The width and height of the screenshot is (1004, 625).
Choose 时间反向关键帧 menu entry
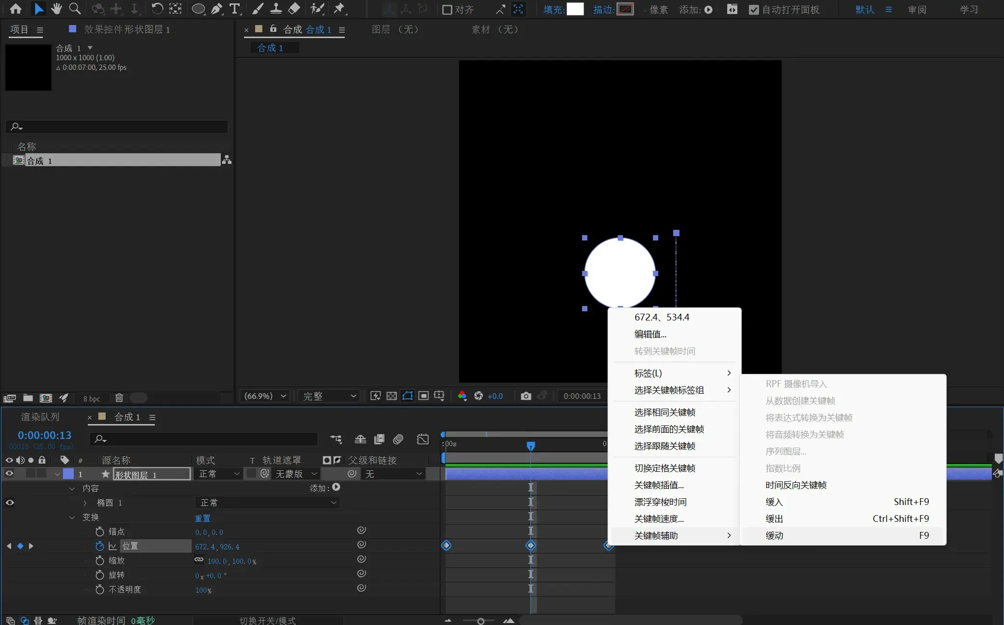(x=843, y=485)
